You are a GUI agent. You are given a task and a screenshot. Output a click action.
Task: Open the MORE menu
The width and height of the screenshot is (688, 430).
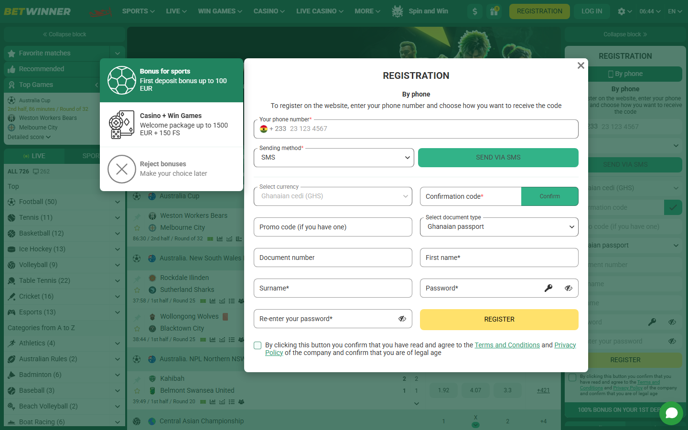367,11
